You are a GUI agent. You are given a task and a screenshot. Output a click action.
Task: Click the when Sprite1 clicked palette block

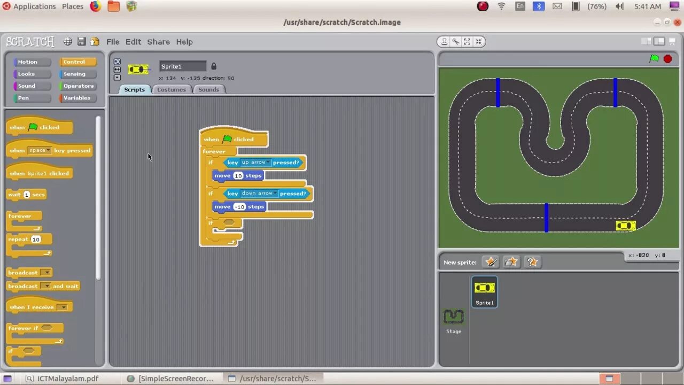tap(39, 172)
